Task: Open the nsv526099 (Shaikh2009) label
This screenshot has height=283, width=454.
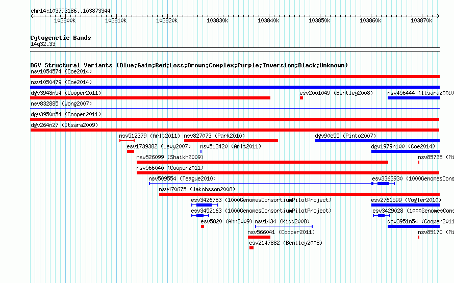Action: click(170, 157)
